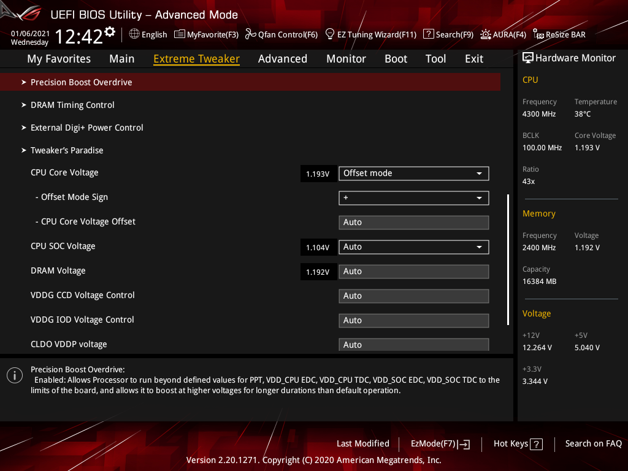Open Offset Mode Sign dropdown
This screenshot has height=471, width=628.
pos(414,198)
